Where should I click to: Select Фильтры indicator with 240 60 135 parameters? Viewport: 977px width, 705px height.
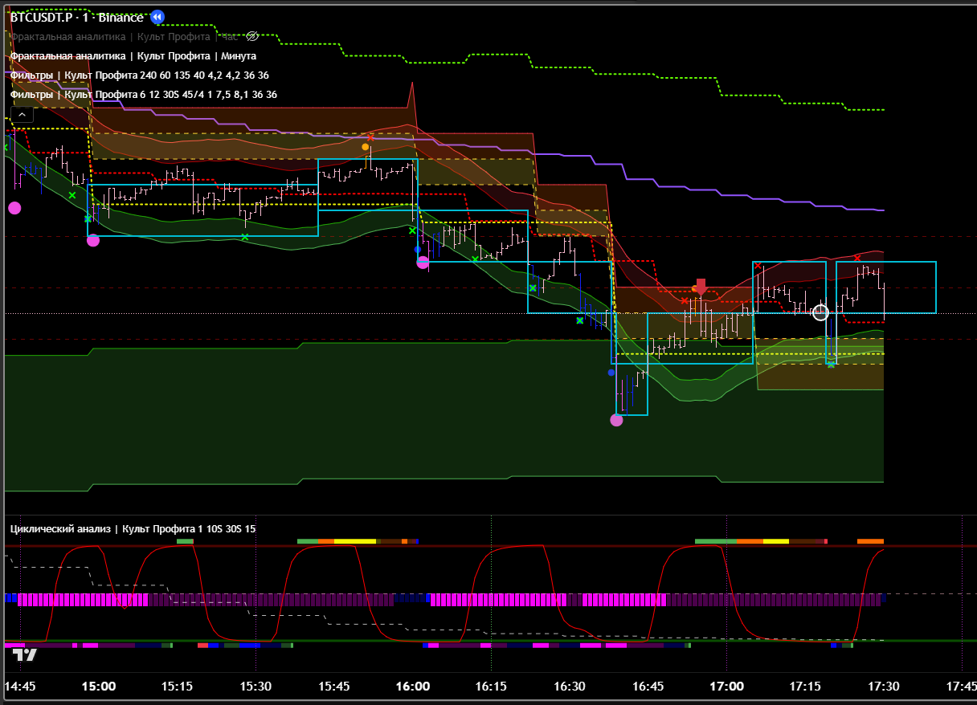coord(139,75)
